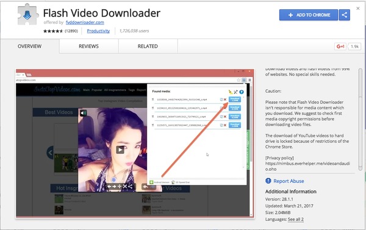
Task: Click the Google +1 button
Action: coord(340,46)
